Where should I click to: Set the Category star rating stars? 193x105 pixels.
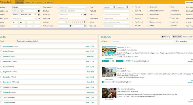[76, 22]
